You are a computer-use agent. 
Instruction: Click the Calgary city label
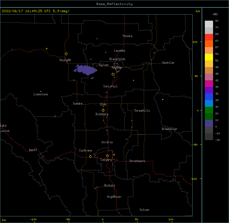pos(106,160)
